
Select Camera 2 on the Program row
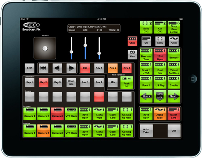pos(43,114)
